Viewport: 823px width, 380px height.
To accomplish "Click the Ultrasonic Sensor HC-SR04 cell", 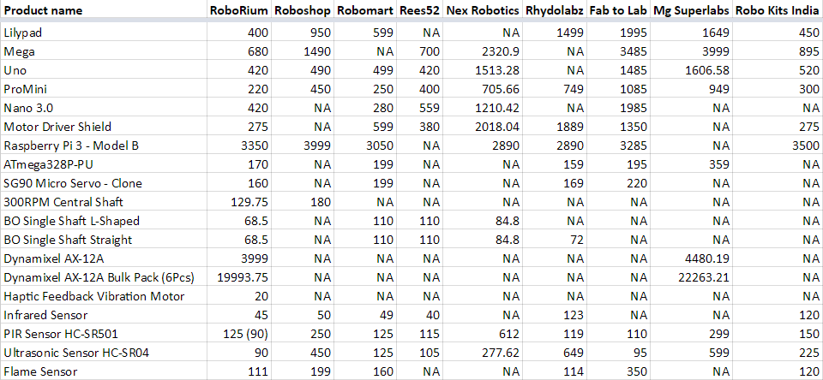I will (x=103, y=353).
